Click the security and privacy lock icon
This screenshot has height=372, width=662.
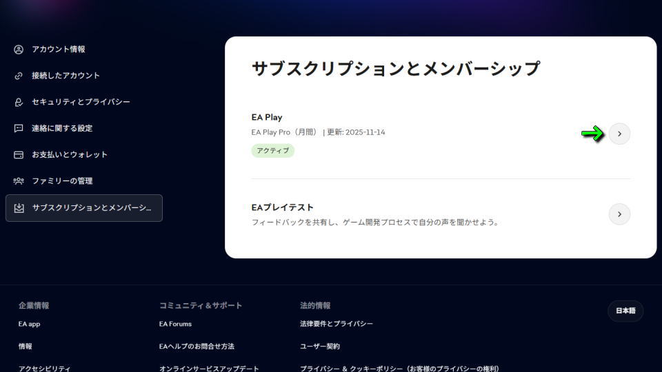(19, 102)
